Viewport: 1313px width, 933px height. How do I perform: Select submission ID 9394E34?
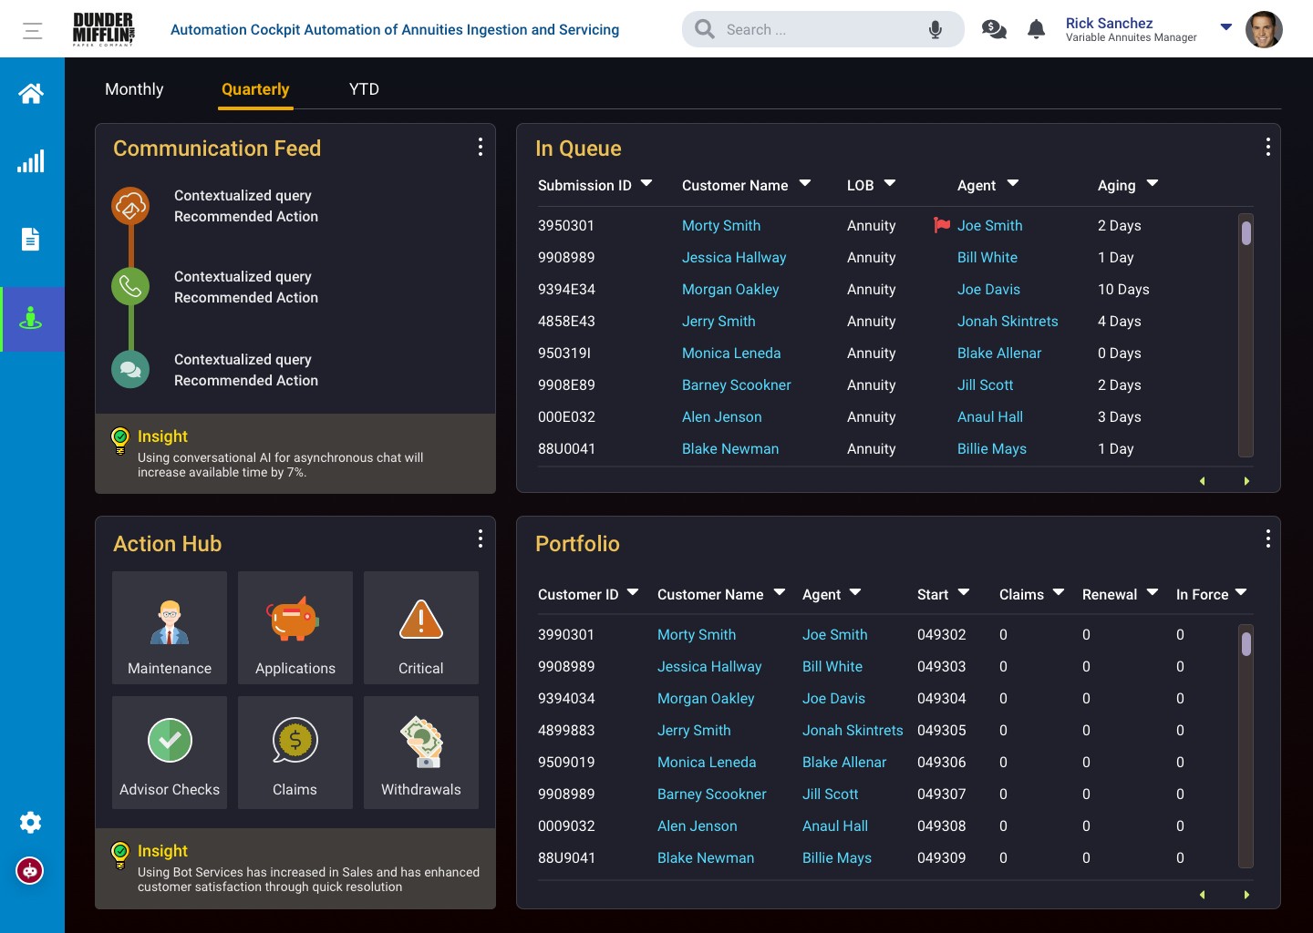click(x=566, y=289)
